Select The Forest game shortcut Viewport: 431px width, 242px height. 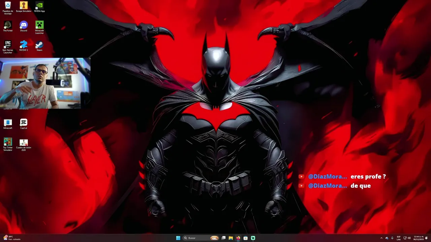click(x=8, y=27)
